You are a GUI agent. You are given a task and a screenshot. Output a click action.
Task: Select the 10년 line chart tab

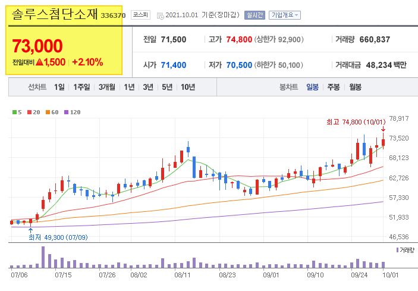pos(188,87)
